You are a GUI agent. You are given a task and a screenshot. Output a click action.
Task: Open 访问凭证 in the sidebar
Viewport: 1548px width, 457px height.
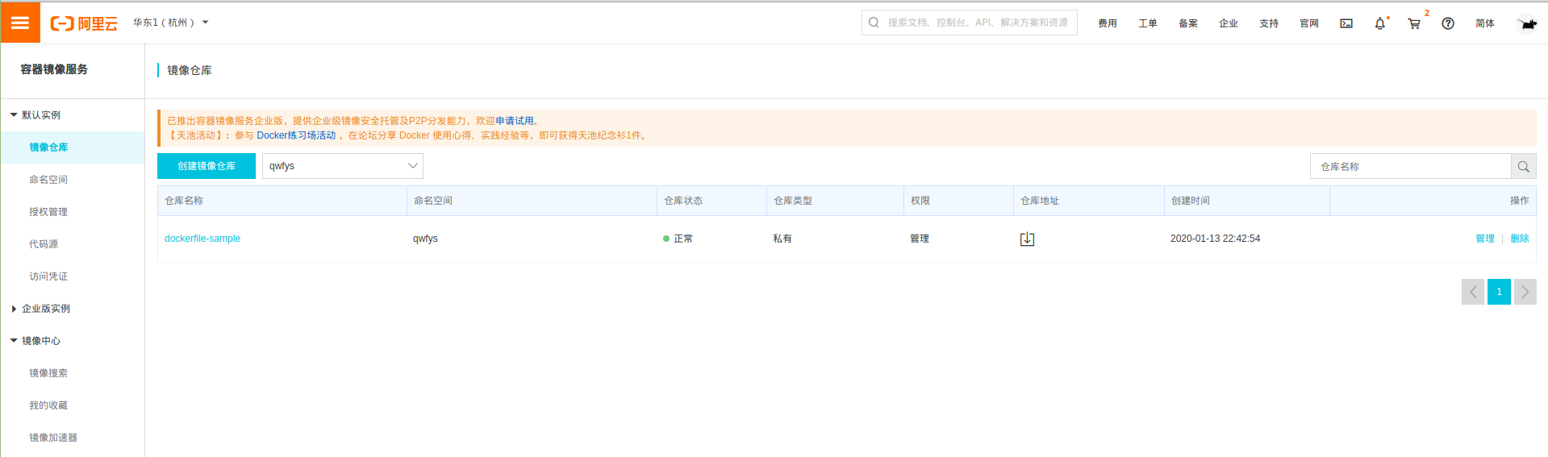click(x=48, y=276)
